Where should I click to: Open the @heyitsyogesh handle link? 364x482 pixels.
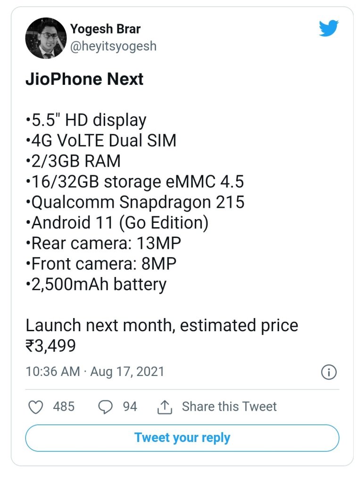[113, 46]
